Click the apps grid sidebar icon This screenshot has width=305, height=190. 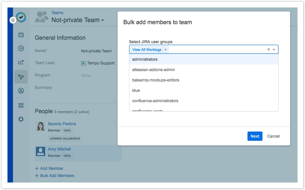tap(21, 105)
